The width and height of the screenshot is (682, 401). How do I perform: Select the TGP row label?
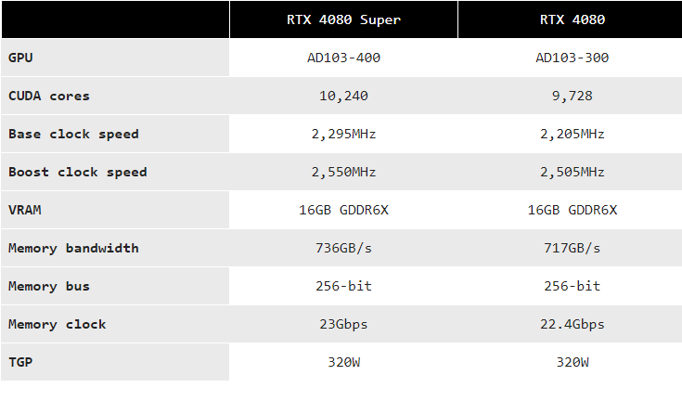(x=19, y=362)
